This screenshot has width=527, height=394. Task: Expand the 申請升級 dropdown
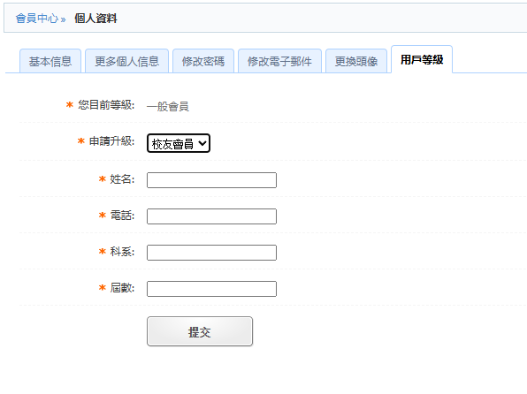pyautogui.click(x=179, y=143)
